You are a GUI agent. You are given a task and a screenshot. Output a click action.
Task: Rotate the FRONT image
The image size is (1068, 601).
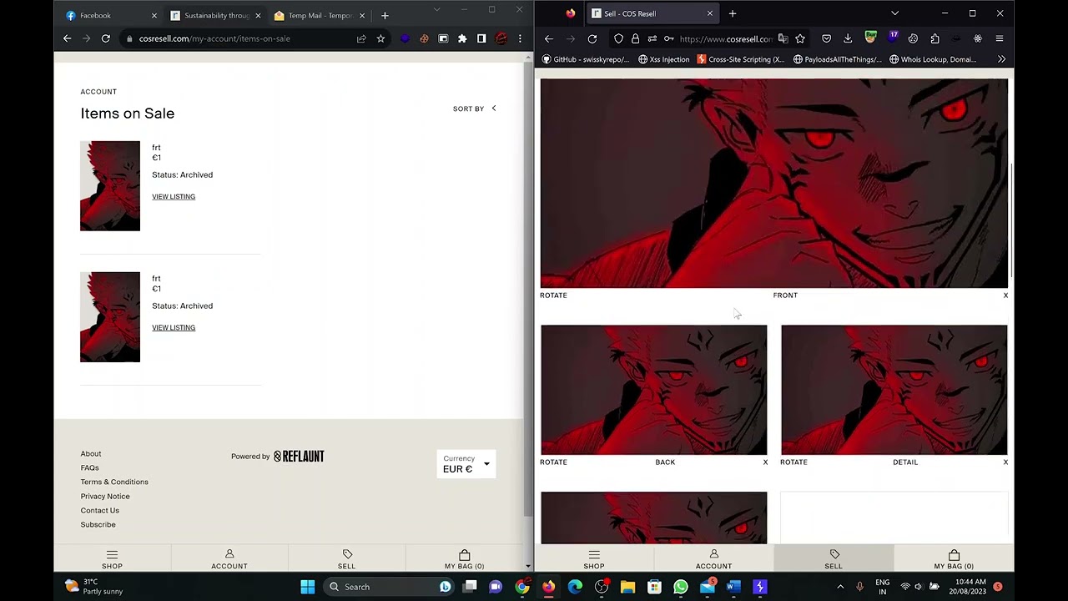pyautogui.click(x=553, y=295)
